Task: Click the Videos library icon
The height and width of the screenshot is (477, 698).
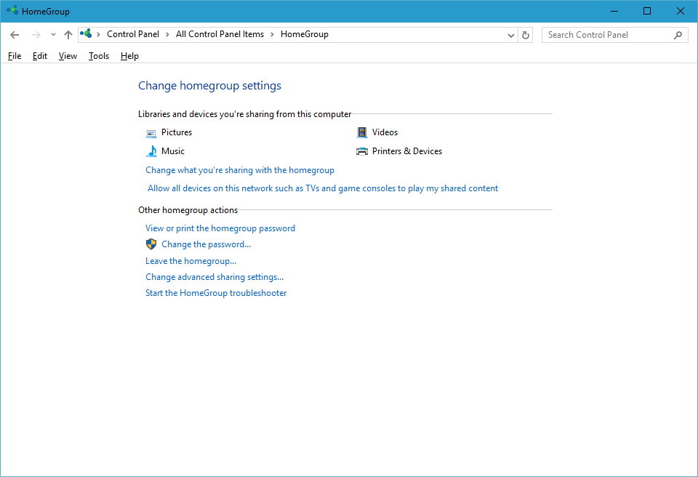Action: (x=361, y=132)
